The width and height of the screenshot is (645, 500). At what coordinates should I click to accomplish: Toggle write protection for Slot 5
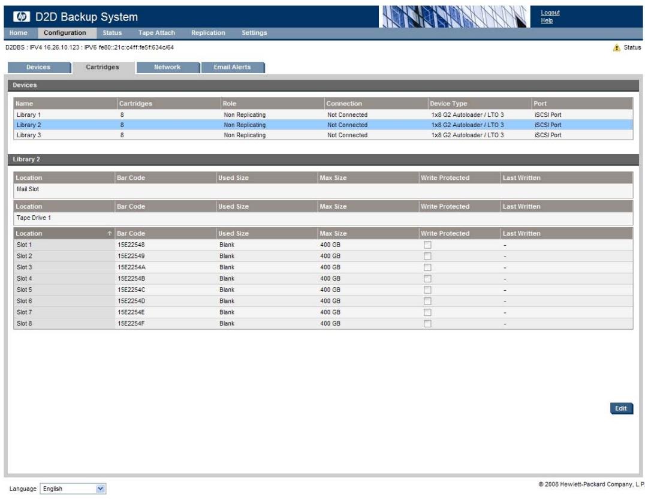click(427, 290)
